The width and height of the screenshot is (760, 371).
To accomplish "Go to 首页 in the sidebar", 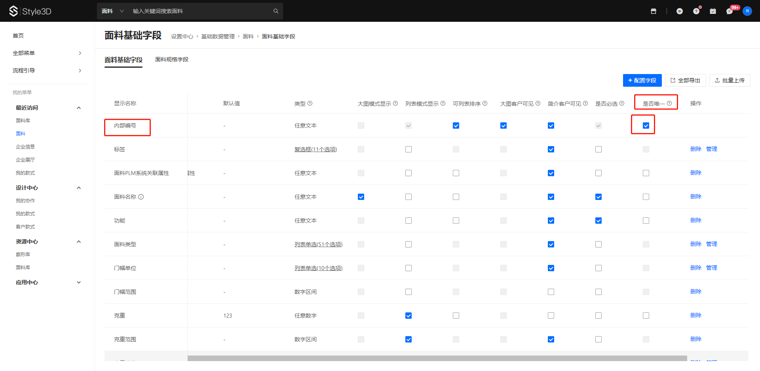I will (18, 36).
